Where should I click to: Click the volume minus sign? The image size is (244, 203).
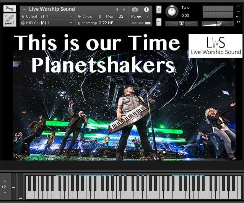tap(204, 24)
